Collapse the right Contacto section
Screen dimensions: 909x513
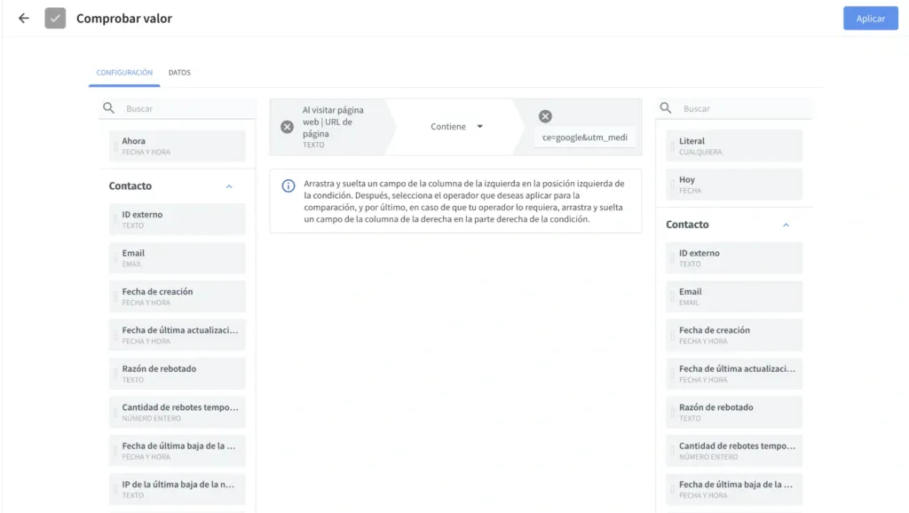[x=786, y=225]
